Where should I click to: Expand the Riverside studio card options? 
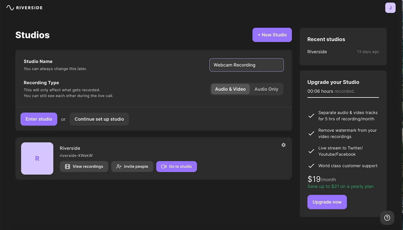coord(283,145)
